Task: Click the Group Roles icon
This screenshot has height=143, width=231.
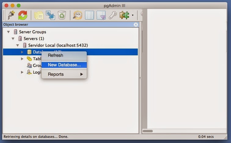Action: point(29,65)
